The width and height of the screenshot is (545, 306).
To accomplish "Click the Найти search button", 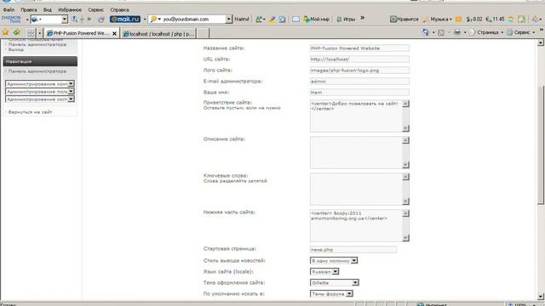I will pos(242,19).
